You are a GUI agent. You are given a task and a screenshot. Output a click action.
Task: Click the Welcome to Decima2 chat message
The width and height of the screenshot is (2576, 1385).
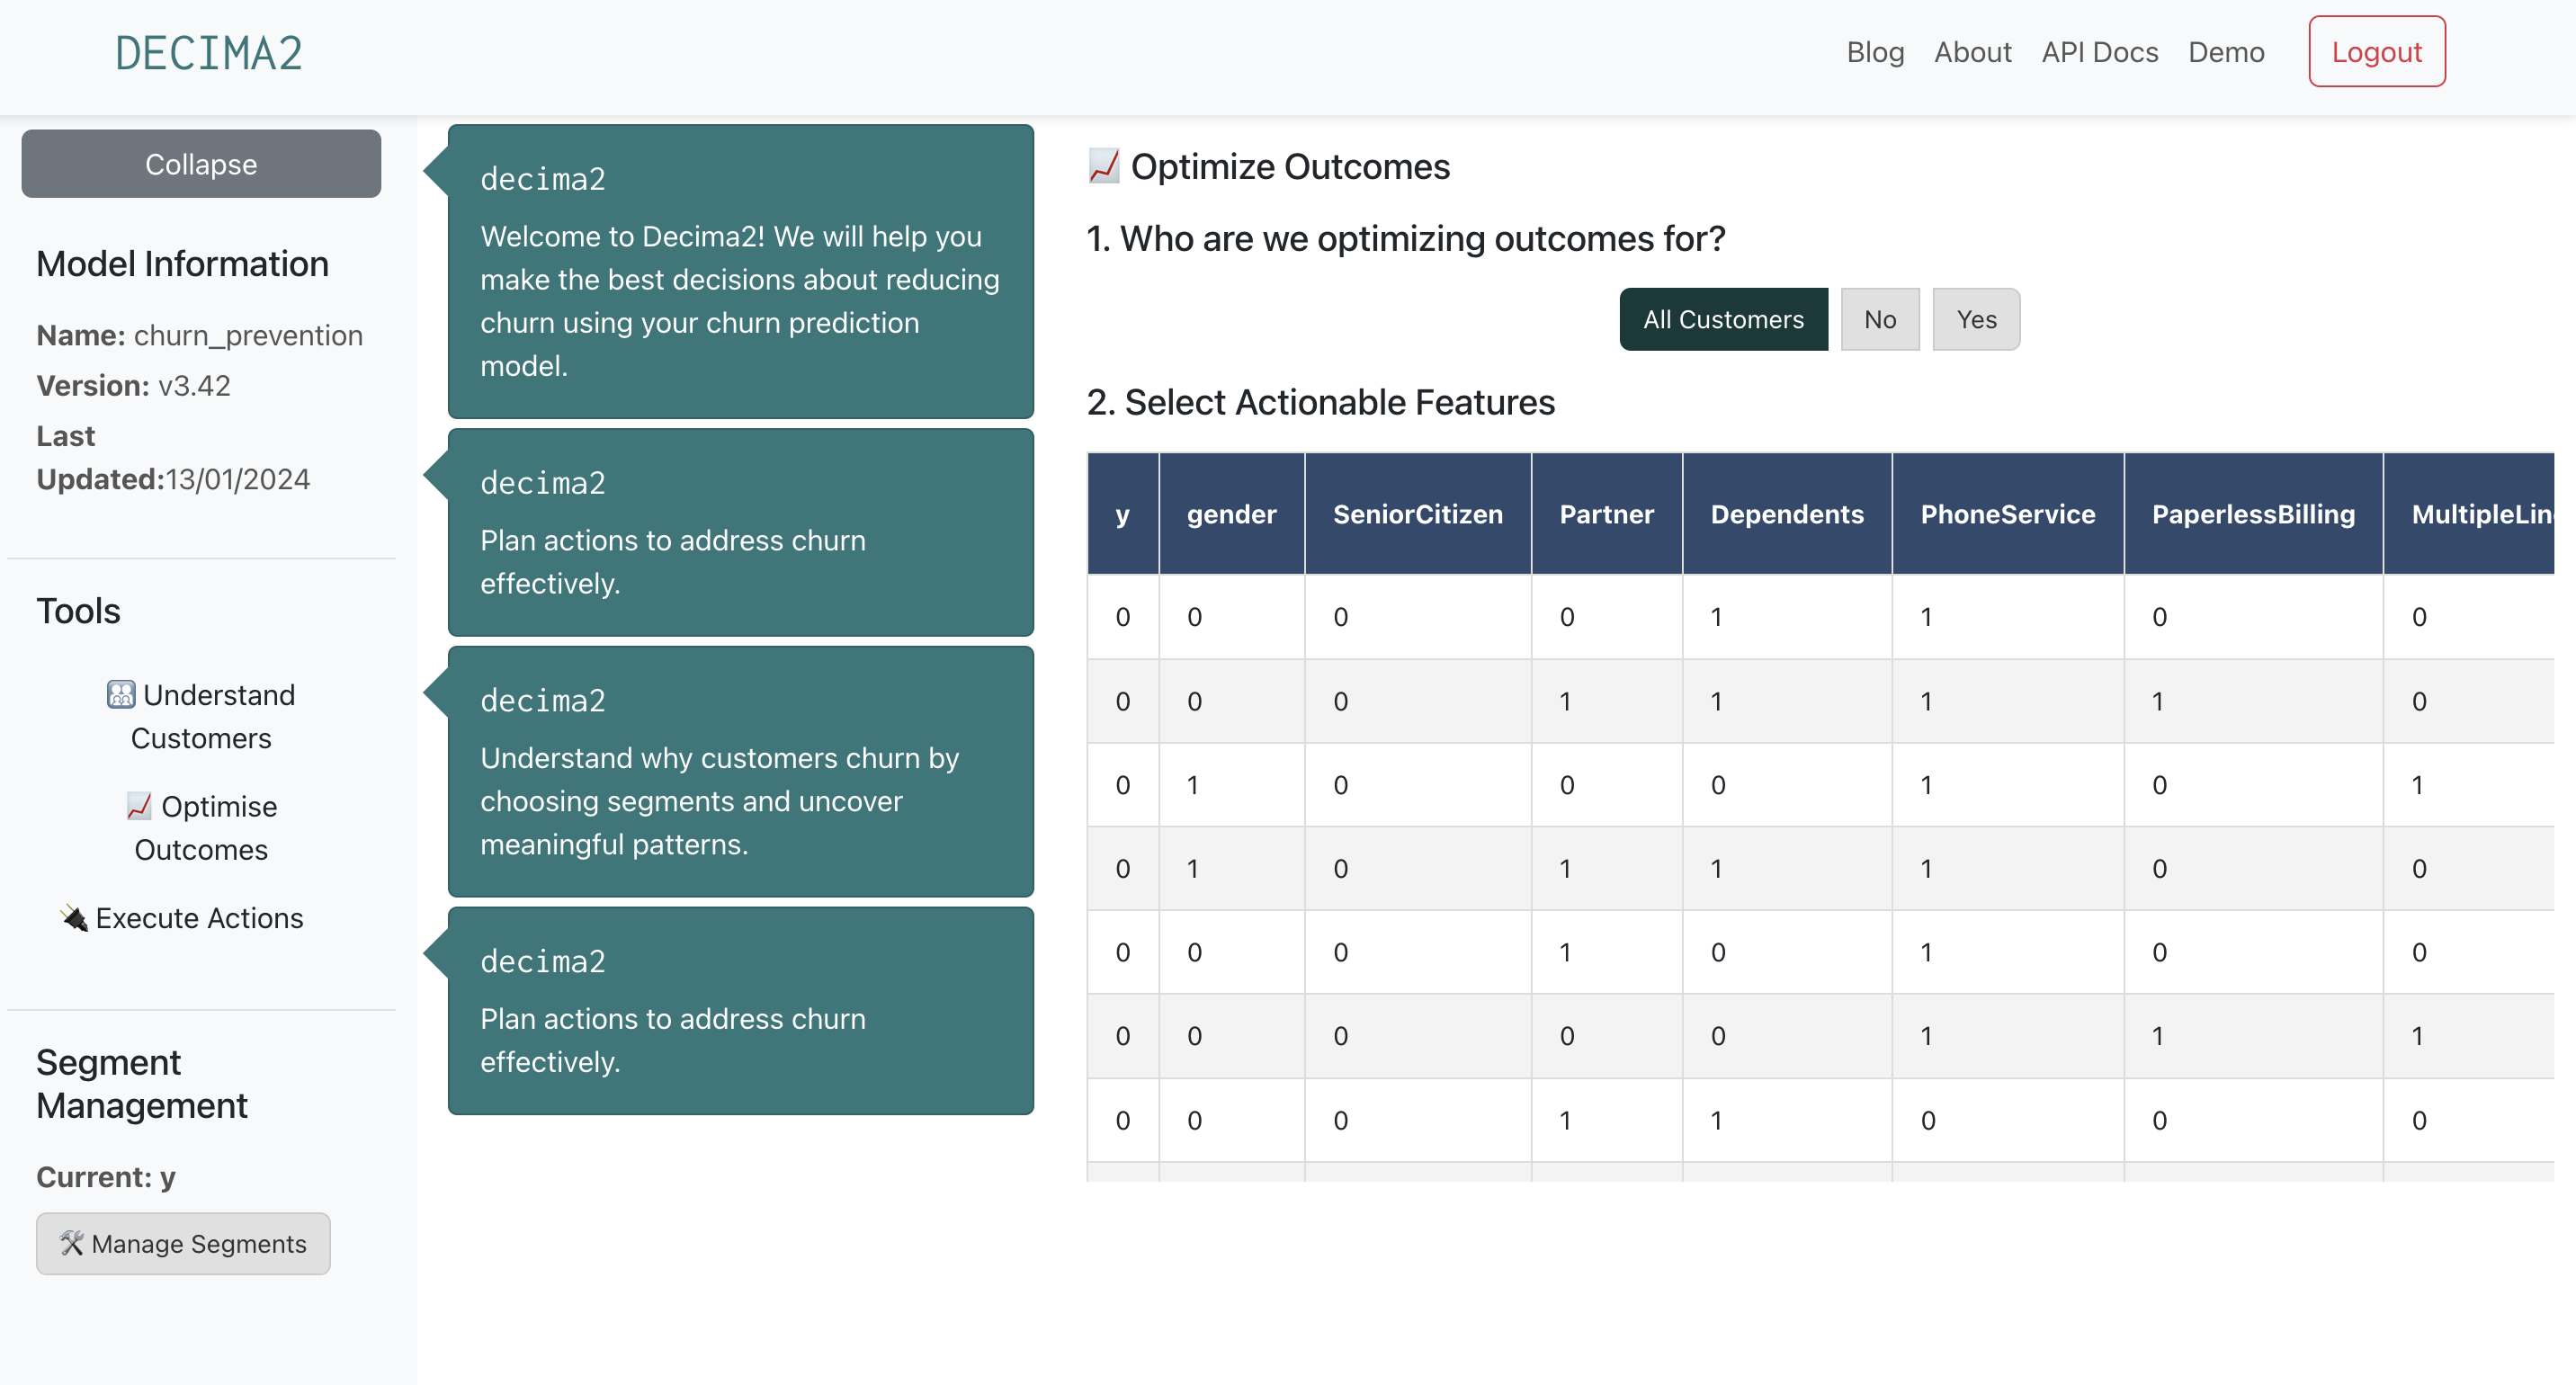pyautogui.click(x=741, y=271)
